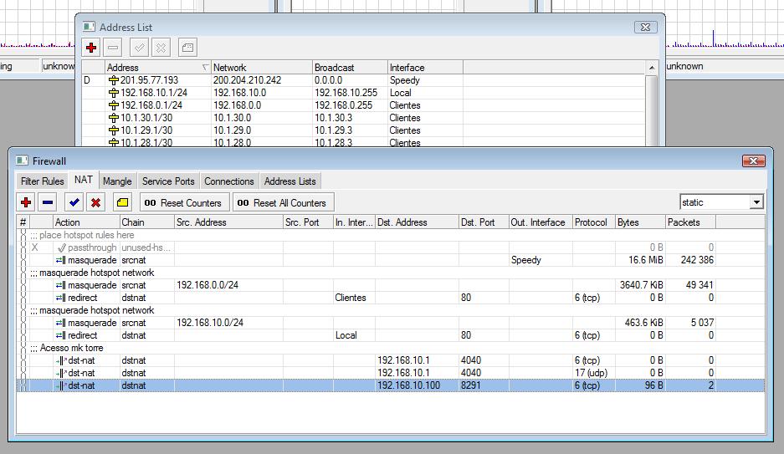Click Reset All Counters button
The height and width of the screenshot is (454, 784).
point(284,202)
